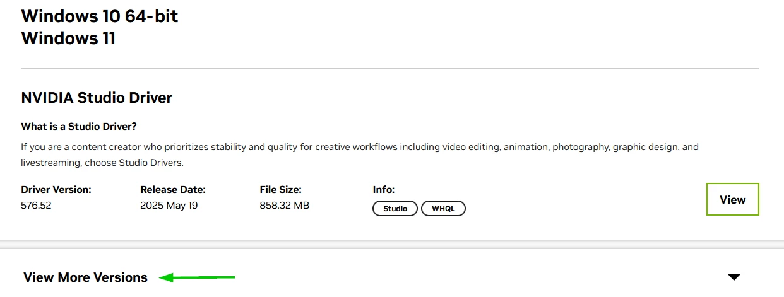Screen dimensions: 784x297
Task: Click the File Size: label
Action: point(281,189)
